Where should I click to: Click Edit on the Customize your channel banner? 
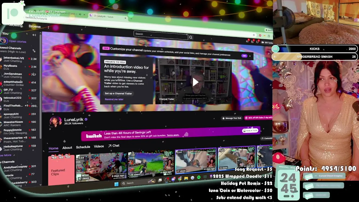(244, 56)
